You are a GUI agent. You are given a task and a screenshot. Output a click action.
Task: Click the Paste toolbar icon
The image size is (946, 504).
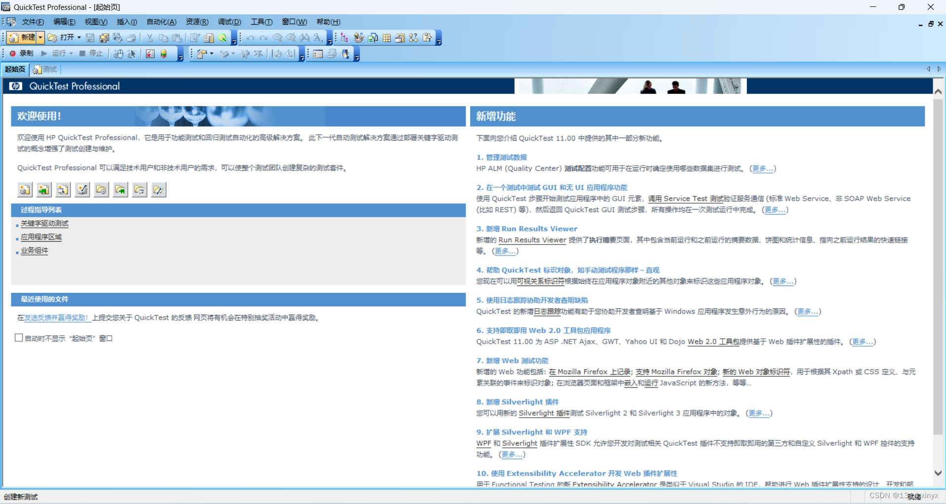pyautogui.click(x=177, y=37)
